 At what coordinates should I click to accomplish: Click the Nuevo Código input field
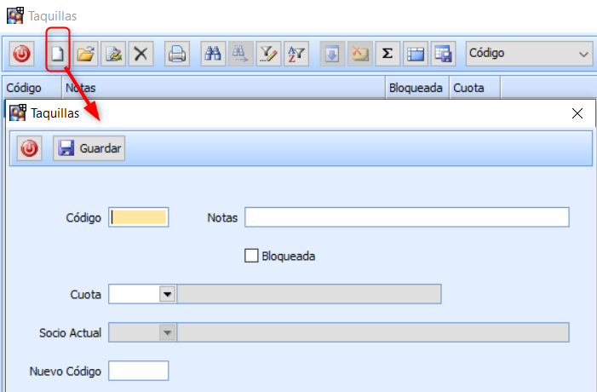(x=139, y=371)
